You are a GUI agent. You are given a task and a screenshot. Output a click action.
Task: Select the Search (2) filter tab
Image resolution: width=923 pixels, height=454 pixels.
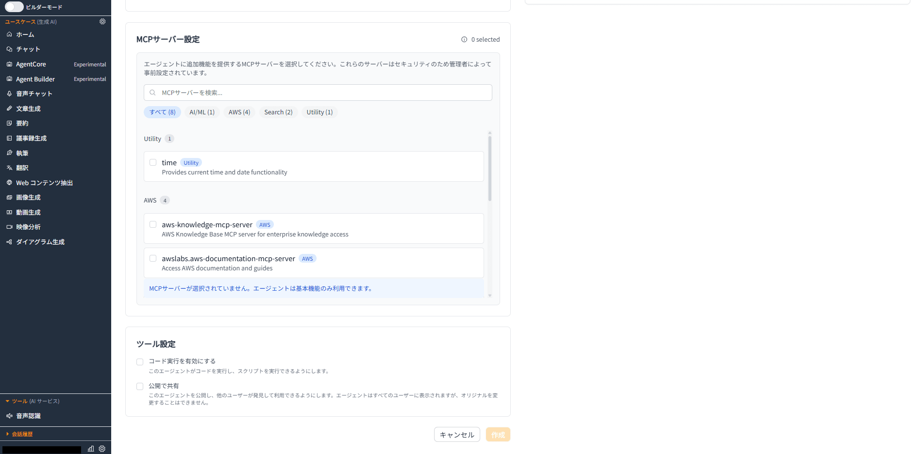click(278, 112)
